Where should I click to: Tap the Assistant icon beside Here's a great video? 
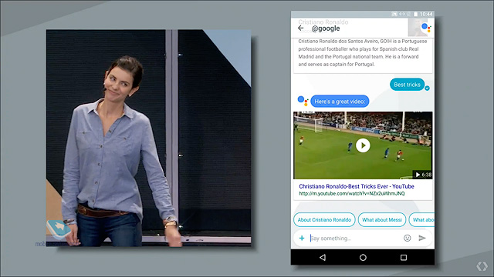pos(303,101)
